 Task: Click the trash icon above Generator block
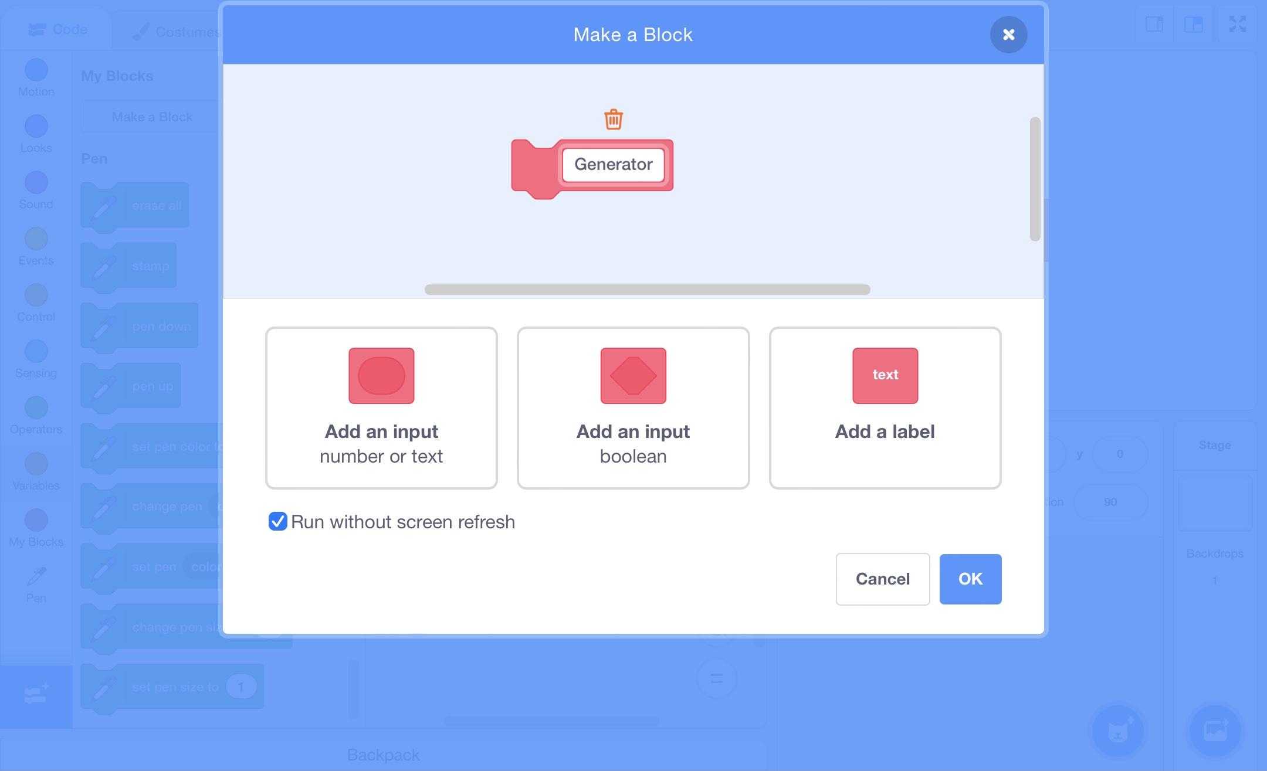(x=613, y=119)
